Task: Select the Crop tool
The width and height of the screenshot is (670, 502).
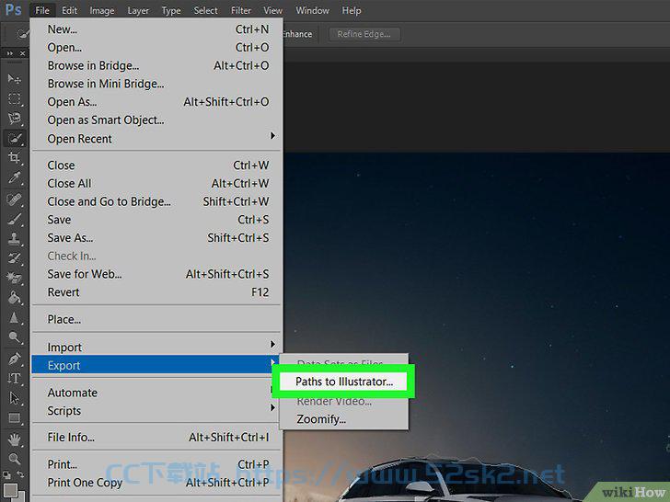Action: (14, 157)
